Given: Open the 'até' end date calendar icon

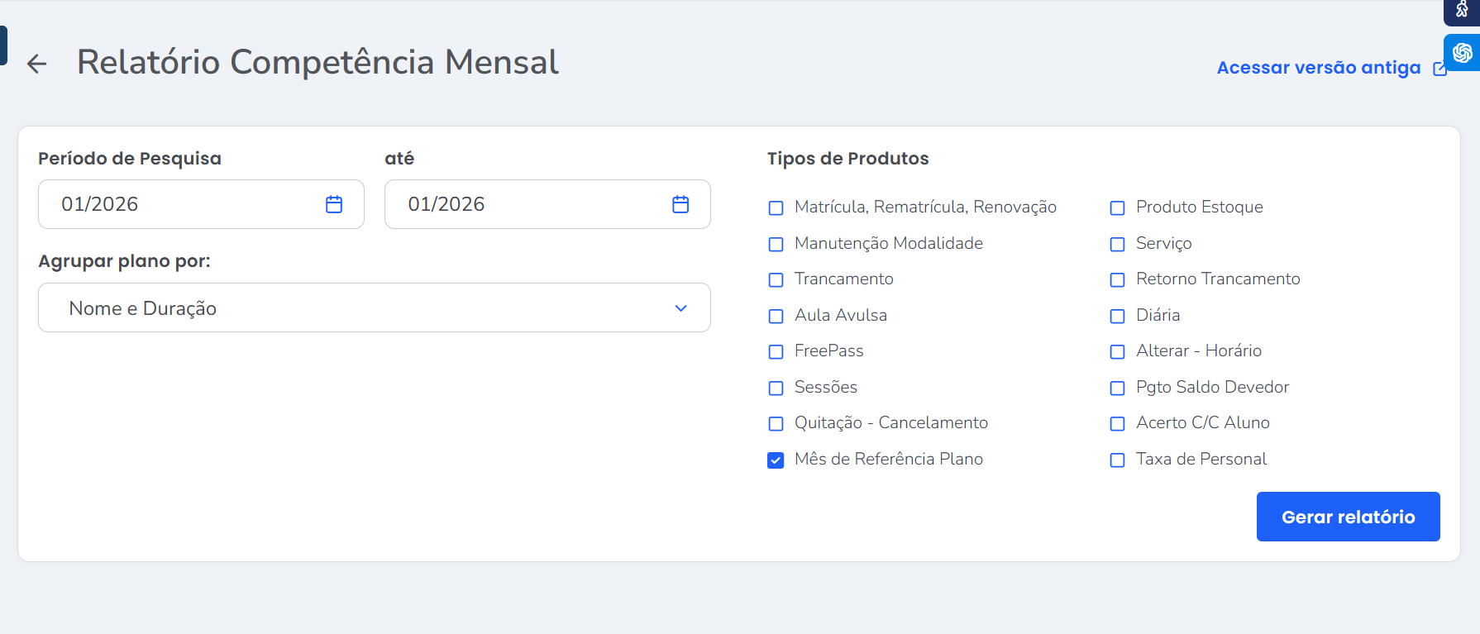Looking at the screenshot, I should tap(680, 204).
